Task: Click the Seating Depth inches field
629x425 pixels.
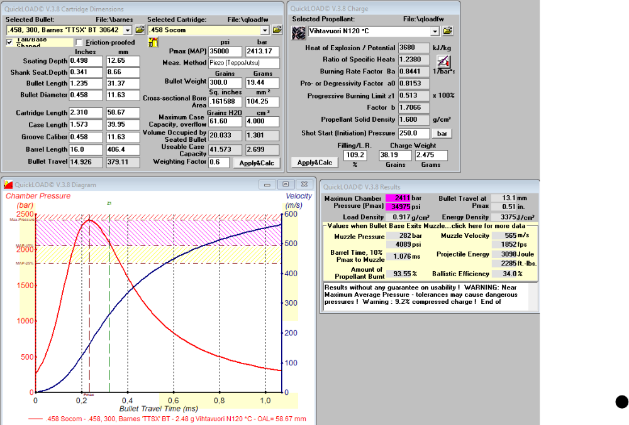Action: 86,61
